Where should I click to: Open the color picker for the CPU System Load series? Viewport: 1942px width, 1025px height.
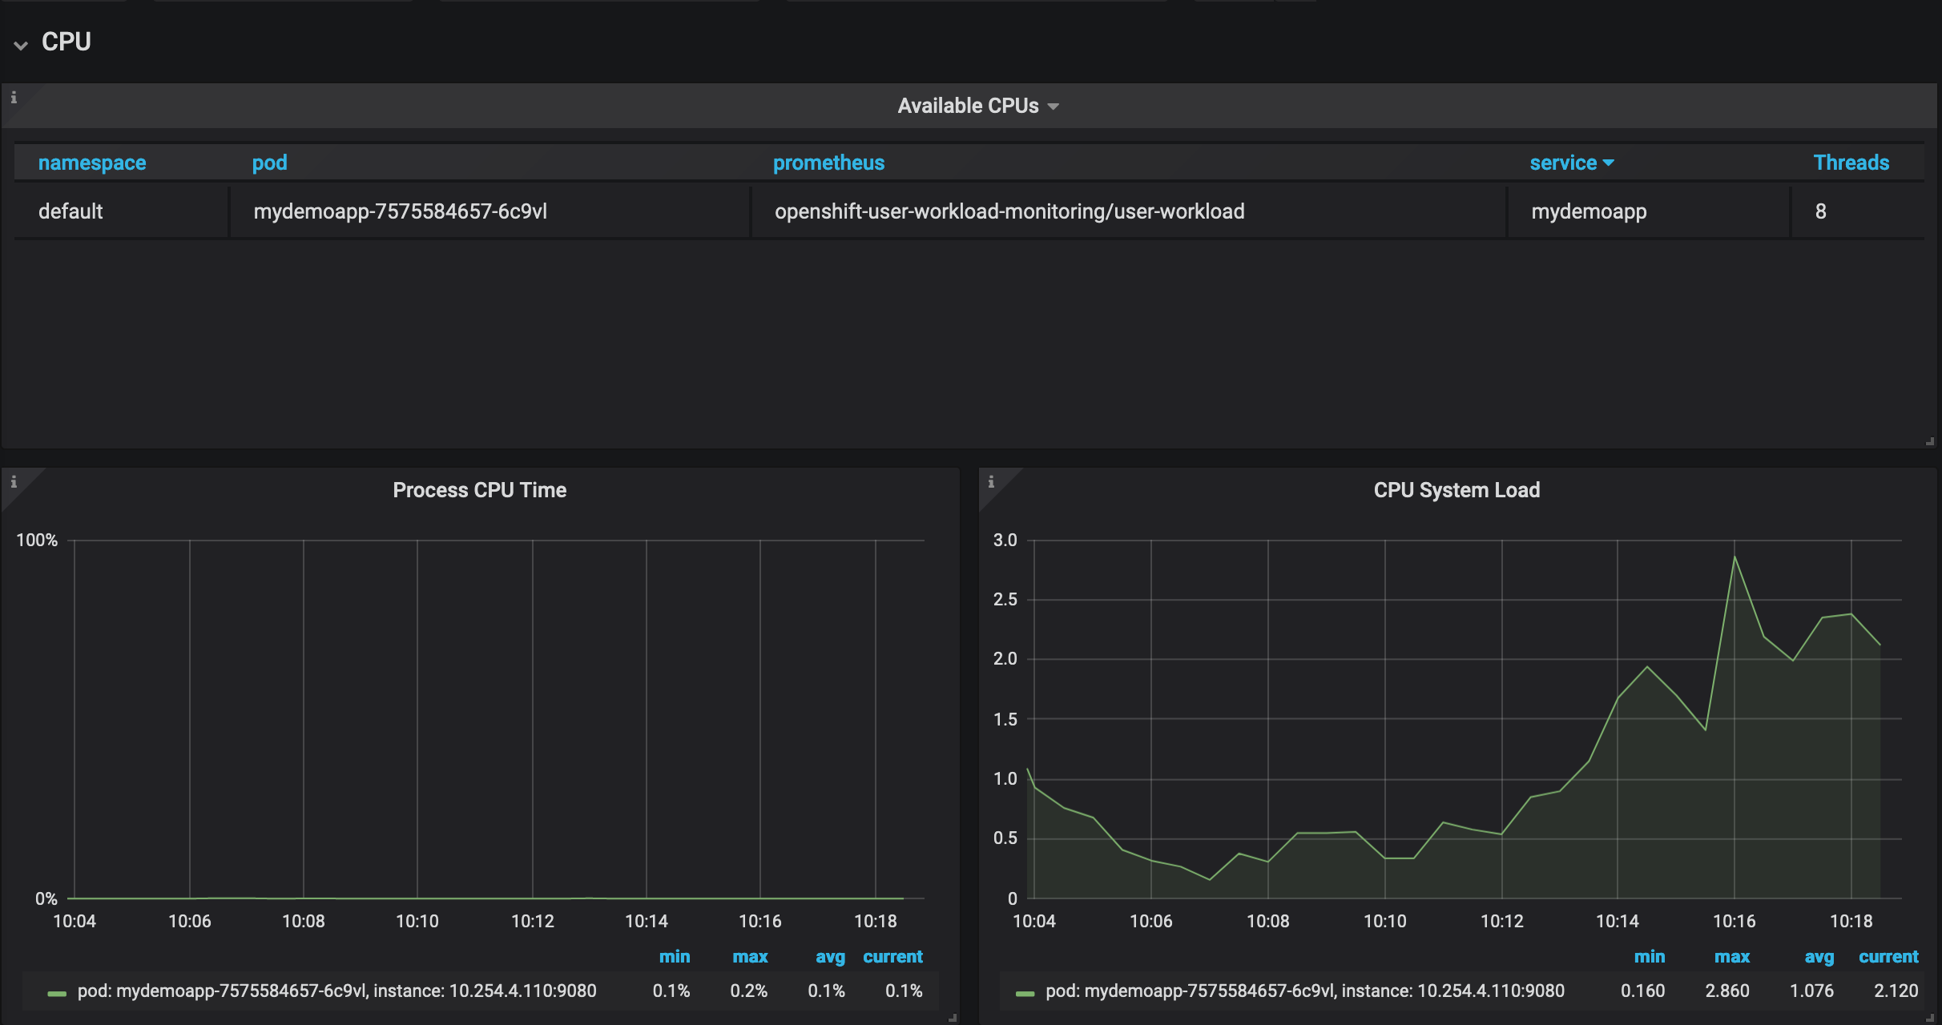coord(1025,993)
